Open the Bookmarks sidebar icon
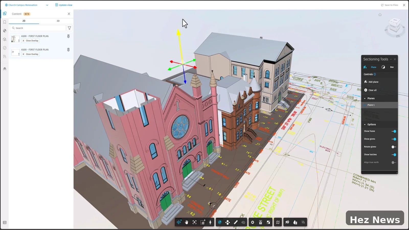409x230 pixels. [x=5, y=22]
